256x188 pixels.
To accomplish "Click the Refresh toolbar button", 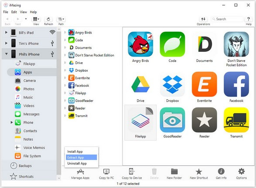I will tap(48, 19).
